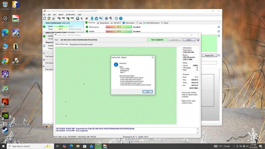265x149 pixels.
Task: Click help icon beside Repeat Test button
Action: pyautogui.click(x=219, y=55)
